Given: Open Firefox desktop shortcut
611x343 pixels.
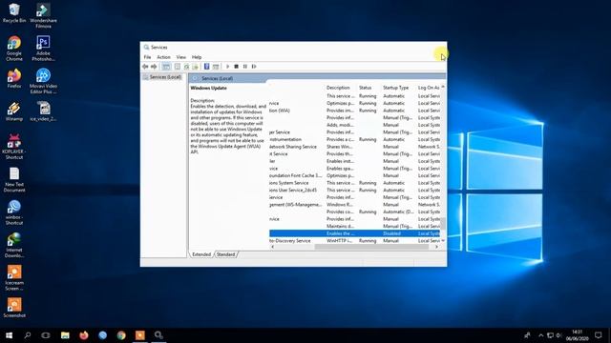Looking at the screenshot, I should pos(14,78).
